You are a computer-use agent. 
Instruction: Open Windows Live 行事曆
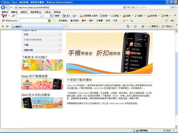click(100, 21)
